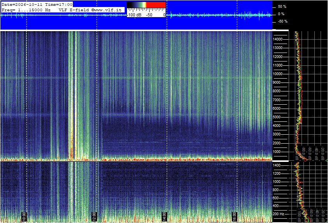Image resolution: width=328 pixels, height=223 pixels.
Task: Select the 1200 label on the low-frequency axis
Action: (x=277, y=174)
